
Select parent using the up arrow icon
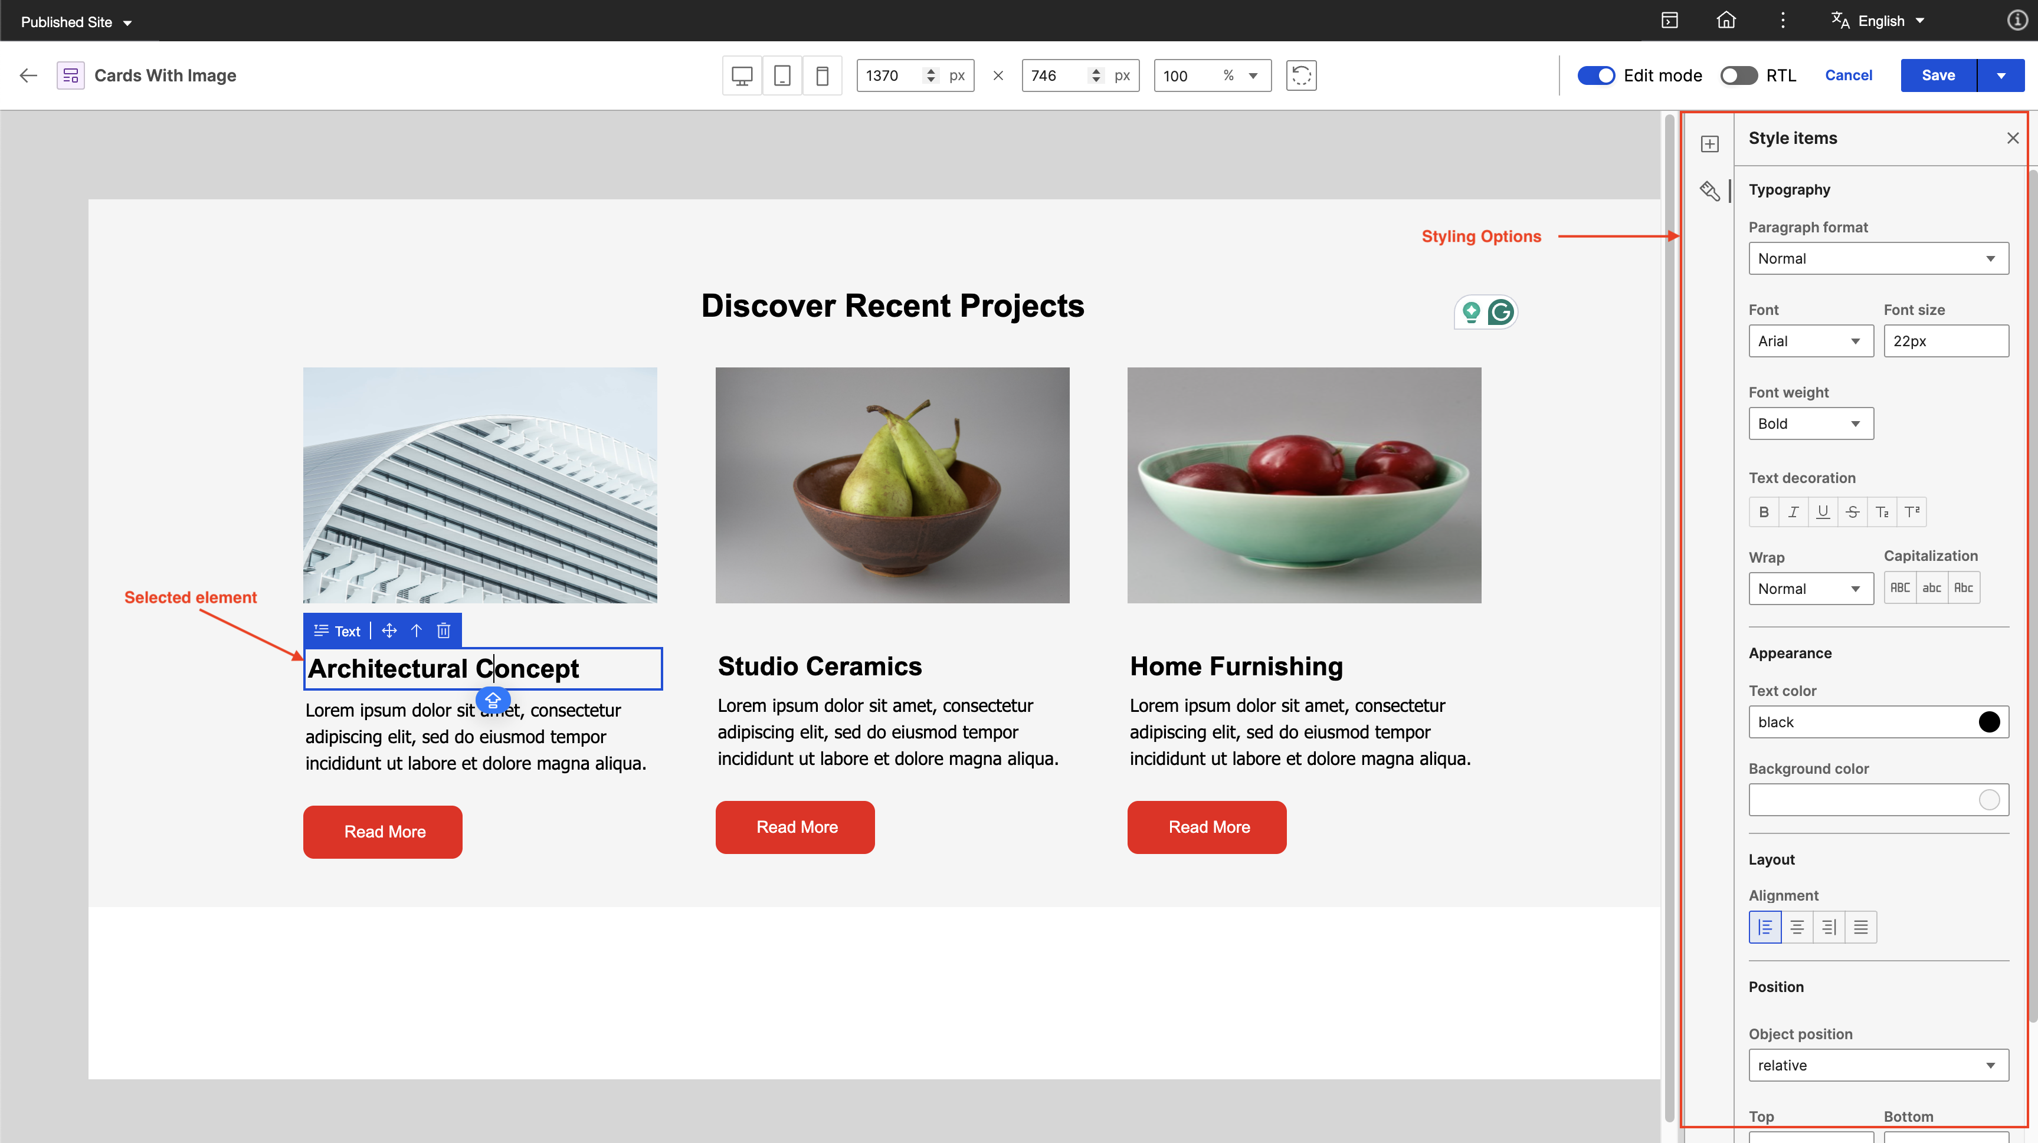click(x=416, y=630)
